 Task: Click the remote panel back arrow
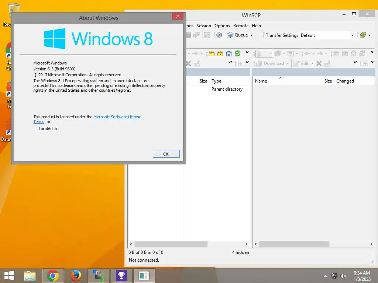pos(307,53)
